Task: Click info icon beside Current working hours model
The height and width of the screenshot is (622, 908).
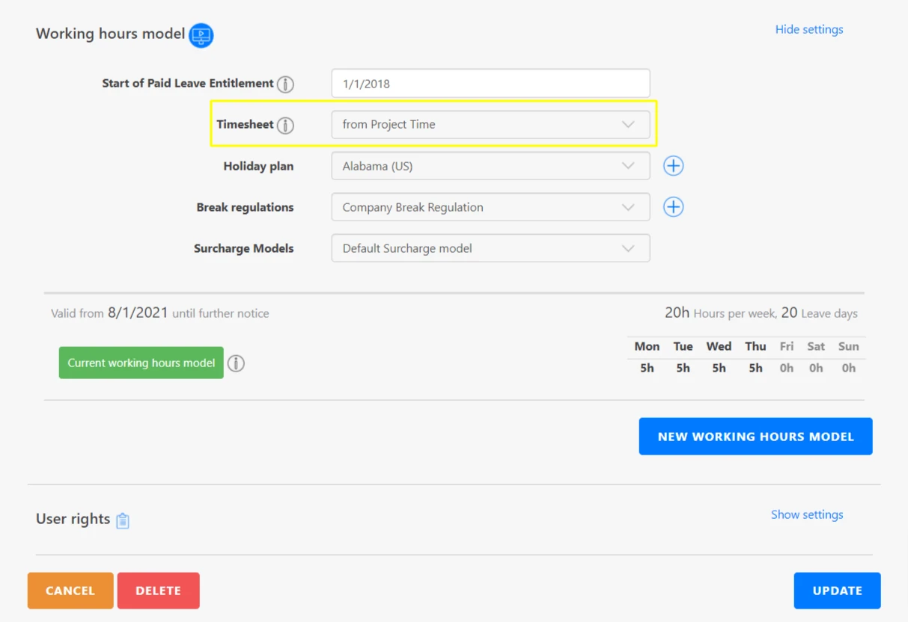Action: [x=236, y=363]
